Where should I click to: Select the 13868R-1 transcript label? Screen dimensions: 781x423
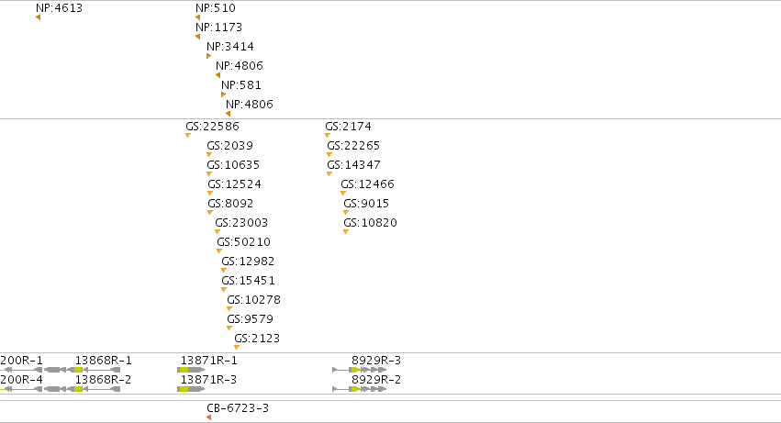tap(104, 361)
